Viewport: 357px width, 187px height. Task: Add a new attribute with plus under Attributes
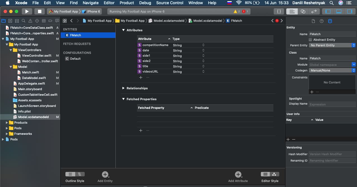click(141, 77)
